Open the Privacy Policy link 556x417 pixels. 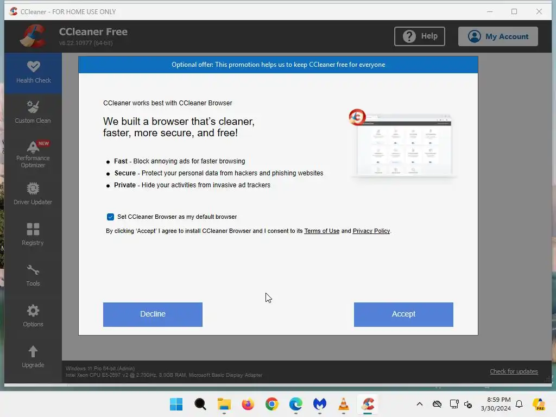pos(371,231)
